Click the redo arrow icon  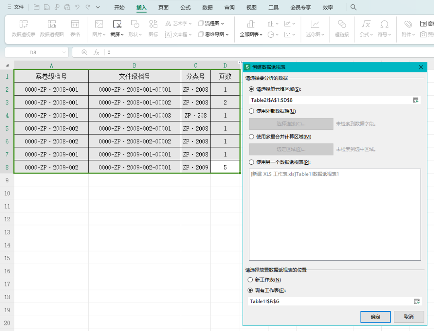pyautogui.click(x=88, y=7)
